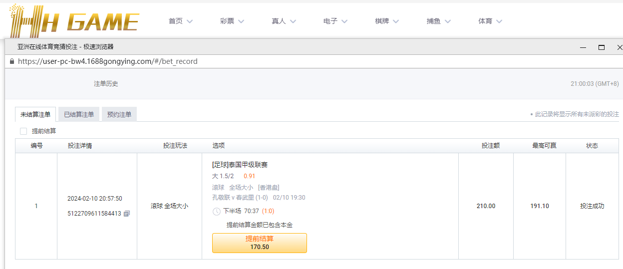Close the bet record browser window
This screenshot has height=269, width=623.
tap(620, 47)
